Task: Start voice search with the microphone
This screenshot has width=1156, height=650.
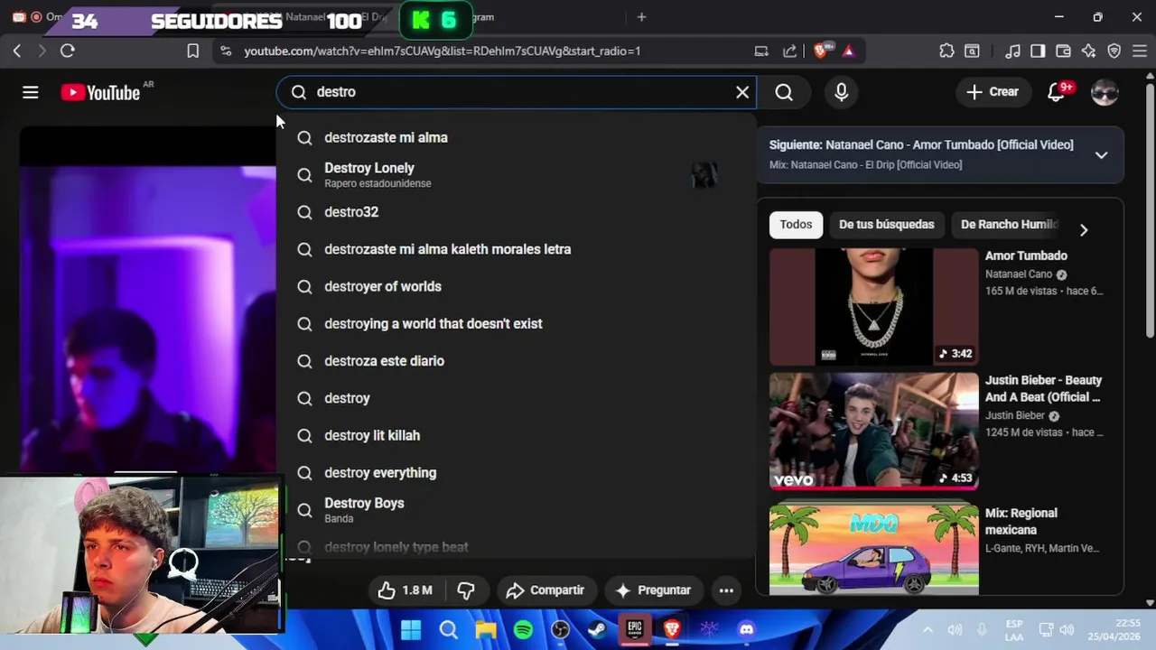Action: (x=842, y=92)
